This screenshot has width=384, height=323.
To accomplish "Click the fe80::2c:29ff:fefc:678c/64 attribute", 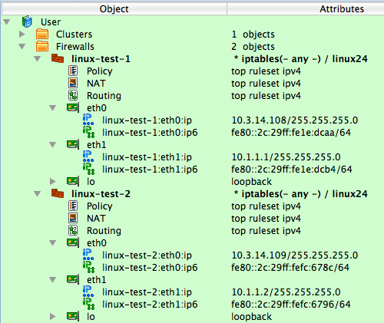I will point(290,268).
